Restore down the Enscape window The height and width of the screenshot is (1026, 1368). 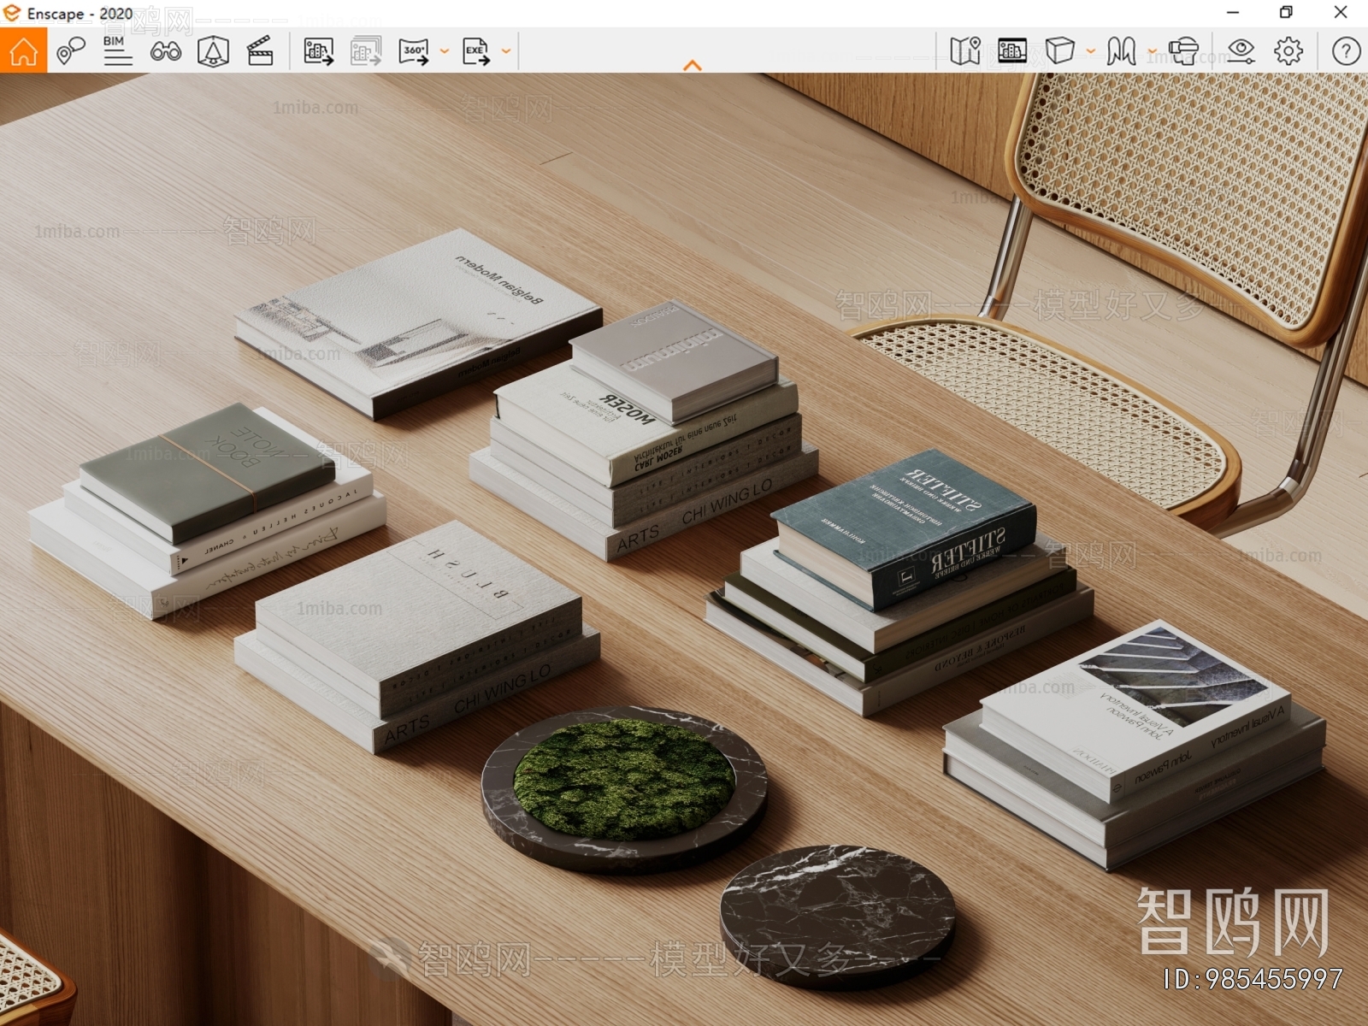(x=1286, y=12)
